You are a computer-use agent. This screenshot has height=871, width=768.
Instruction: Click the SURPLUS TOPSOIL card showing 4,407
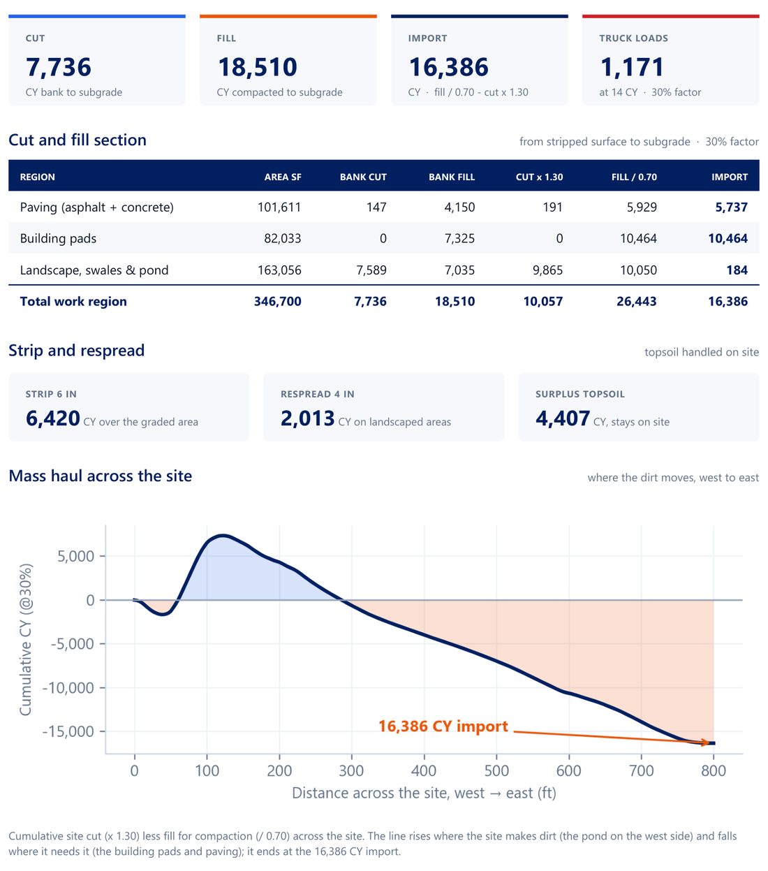click(x=639, y=407)
